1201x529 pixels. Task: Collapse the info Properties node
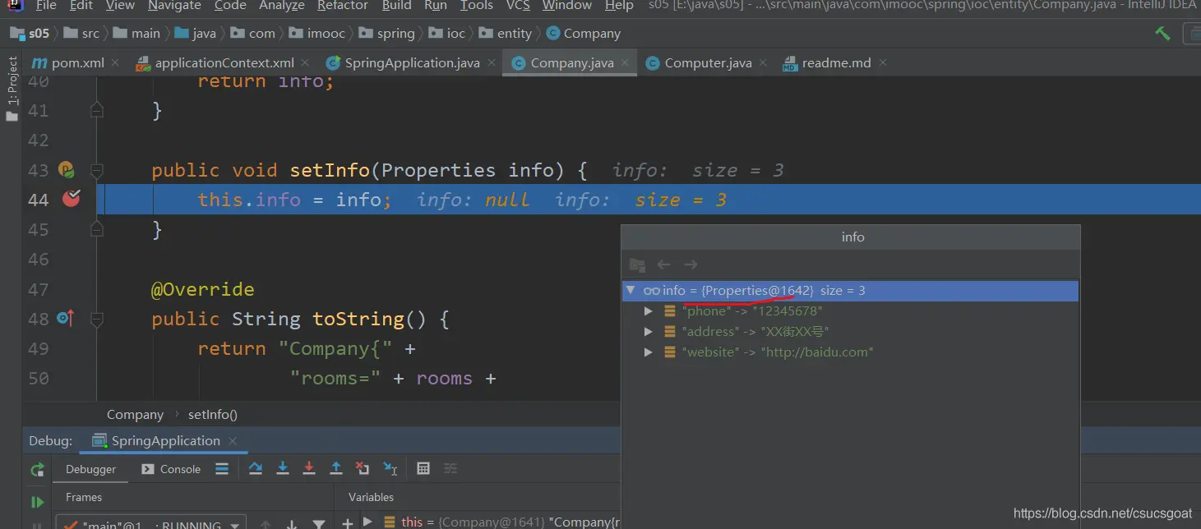pos(631,291)
